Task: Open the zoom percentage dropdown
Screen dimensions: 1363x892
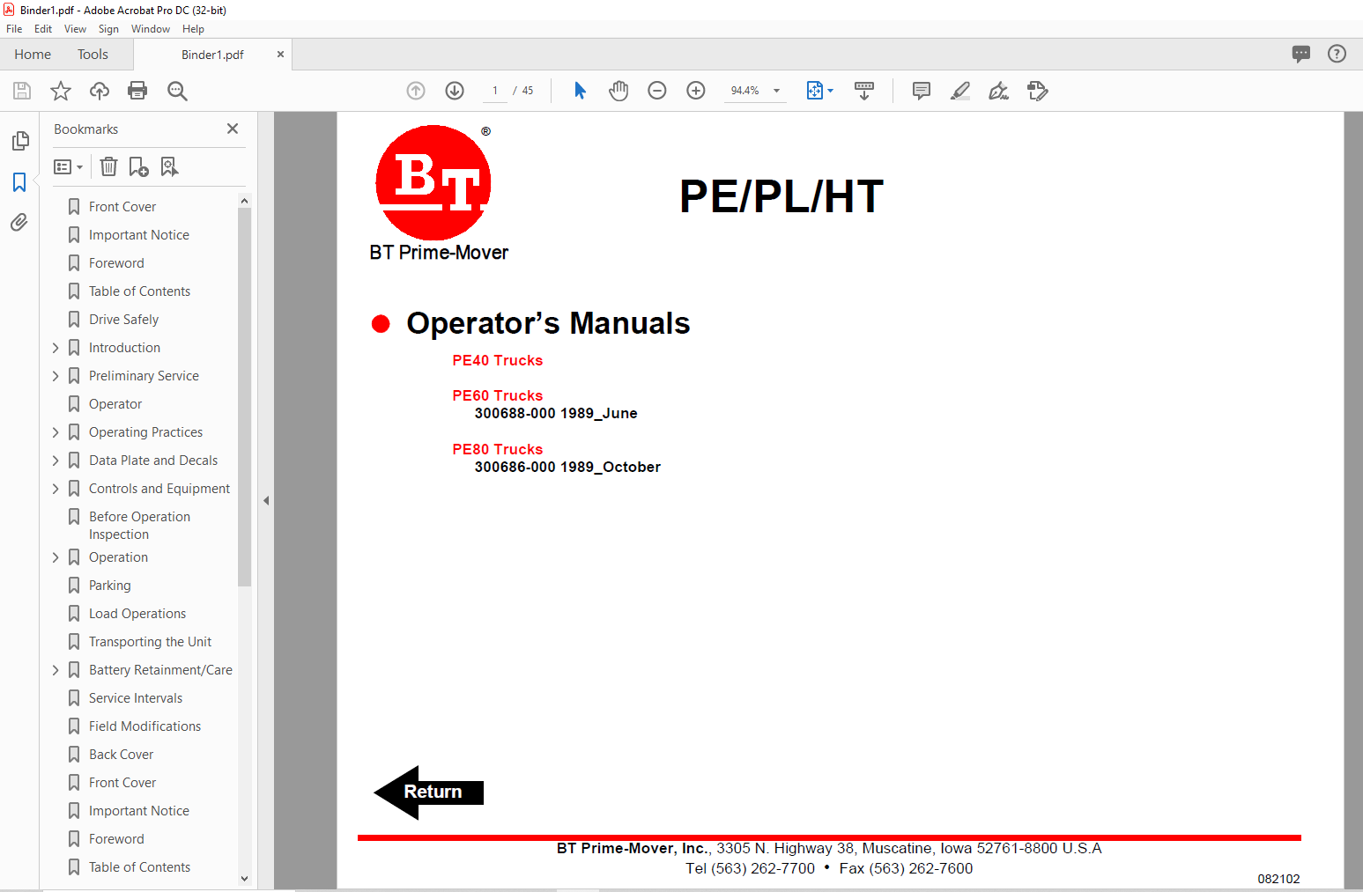Action: (776, 91)
